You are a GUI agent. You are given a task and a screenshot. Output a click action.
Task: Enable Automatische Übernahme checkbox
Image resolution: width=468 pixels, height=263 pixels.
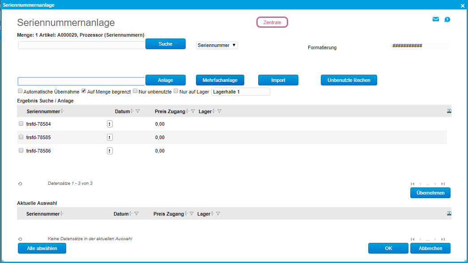point(20,91)
